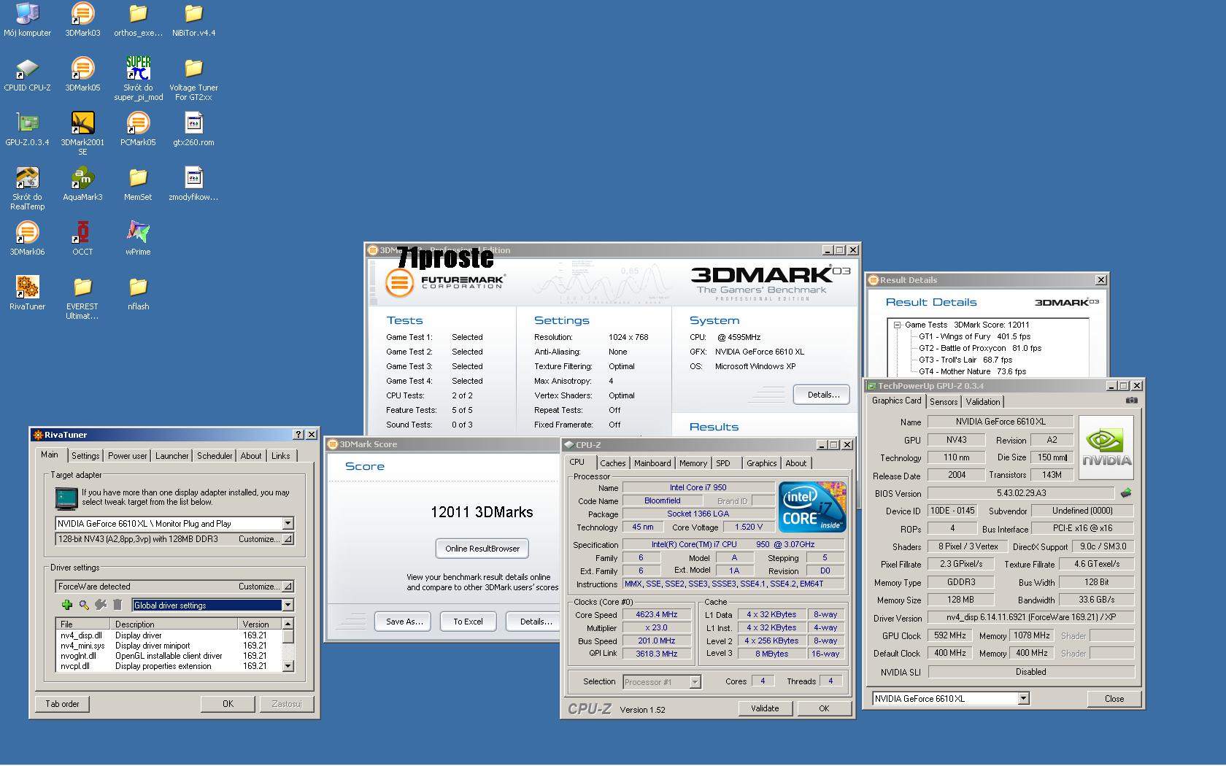This screenshot has width=1226, height=766.
Task: Click Tab order button in RivaTuner
Action: tap(63, 704)
